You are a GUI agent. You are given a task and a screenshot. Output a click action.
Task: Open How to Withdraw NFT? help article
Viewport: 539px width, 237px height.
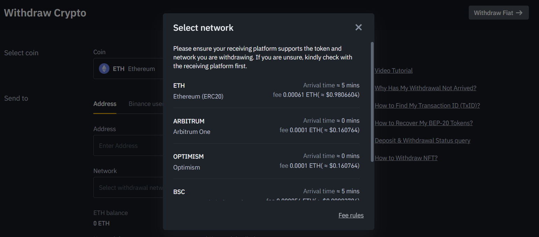(x=406, y=158)
